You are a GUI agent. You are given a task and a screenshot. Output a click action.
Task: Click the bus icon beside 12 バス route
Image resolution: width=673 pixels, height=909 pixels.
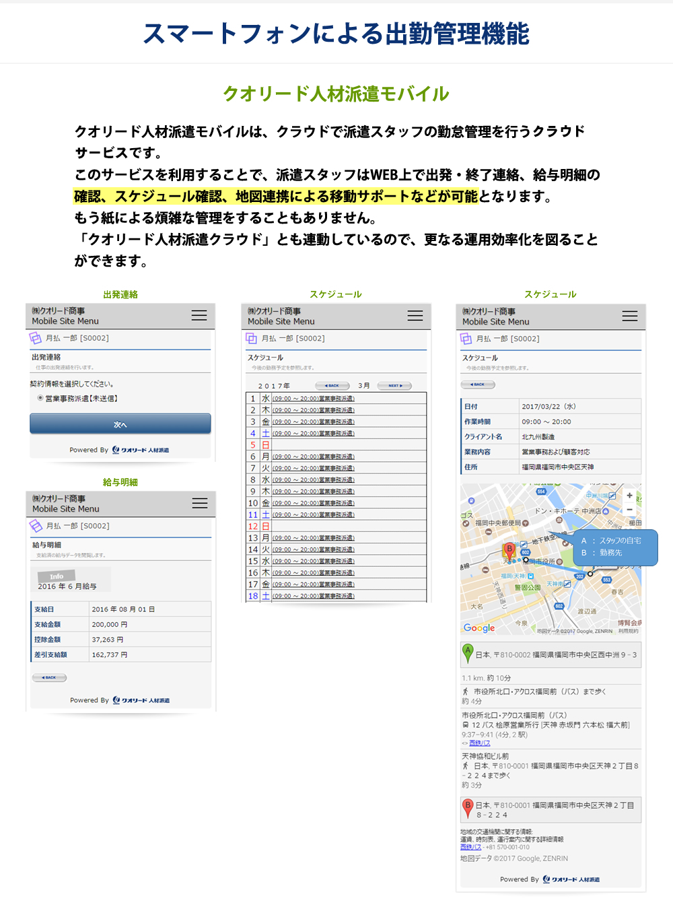click(x=465, y=725)
